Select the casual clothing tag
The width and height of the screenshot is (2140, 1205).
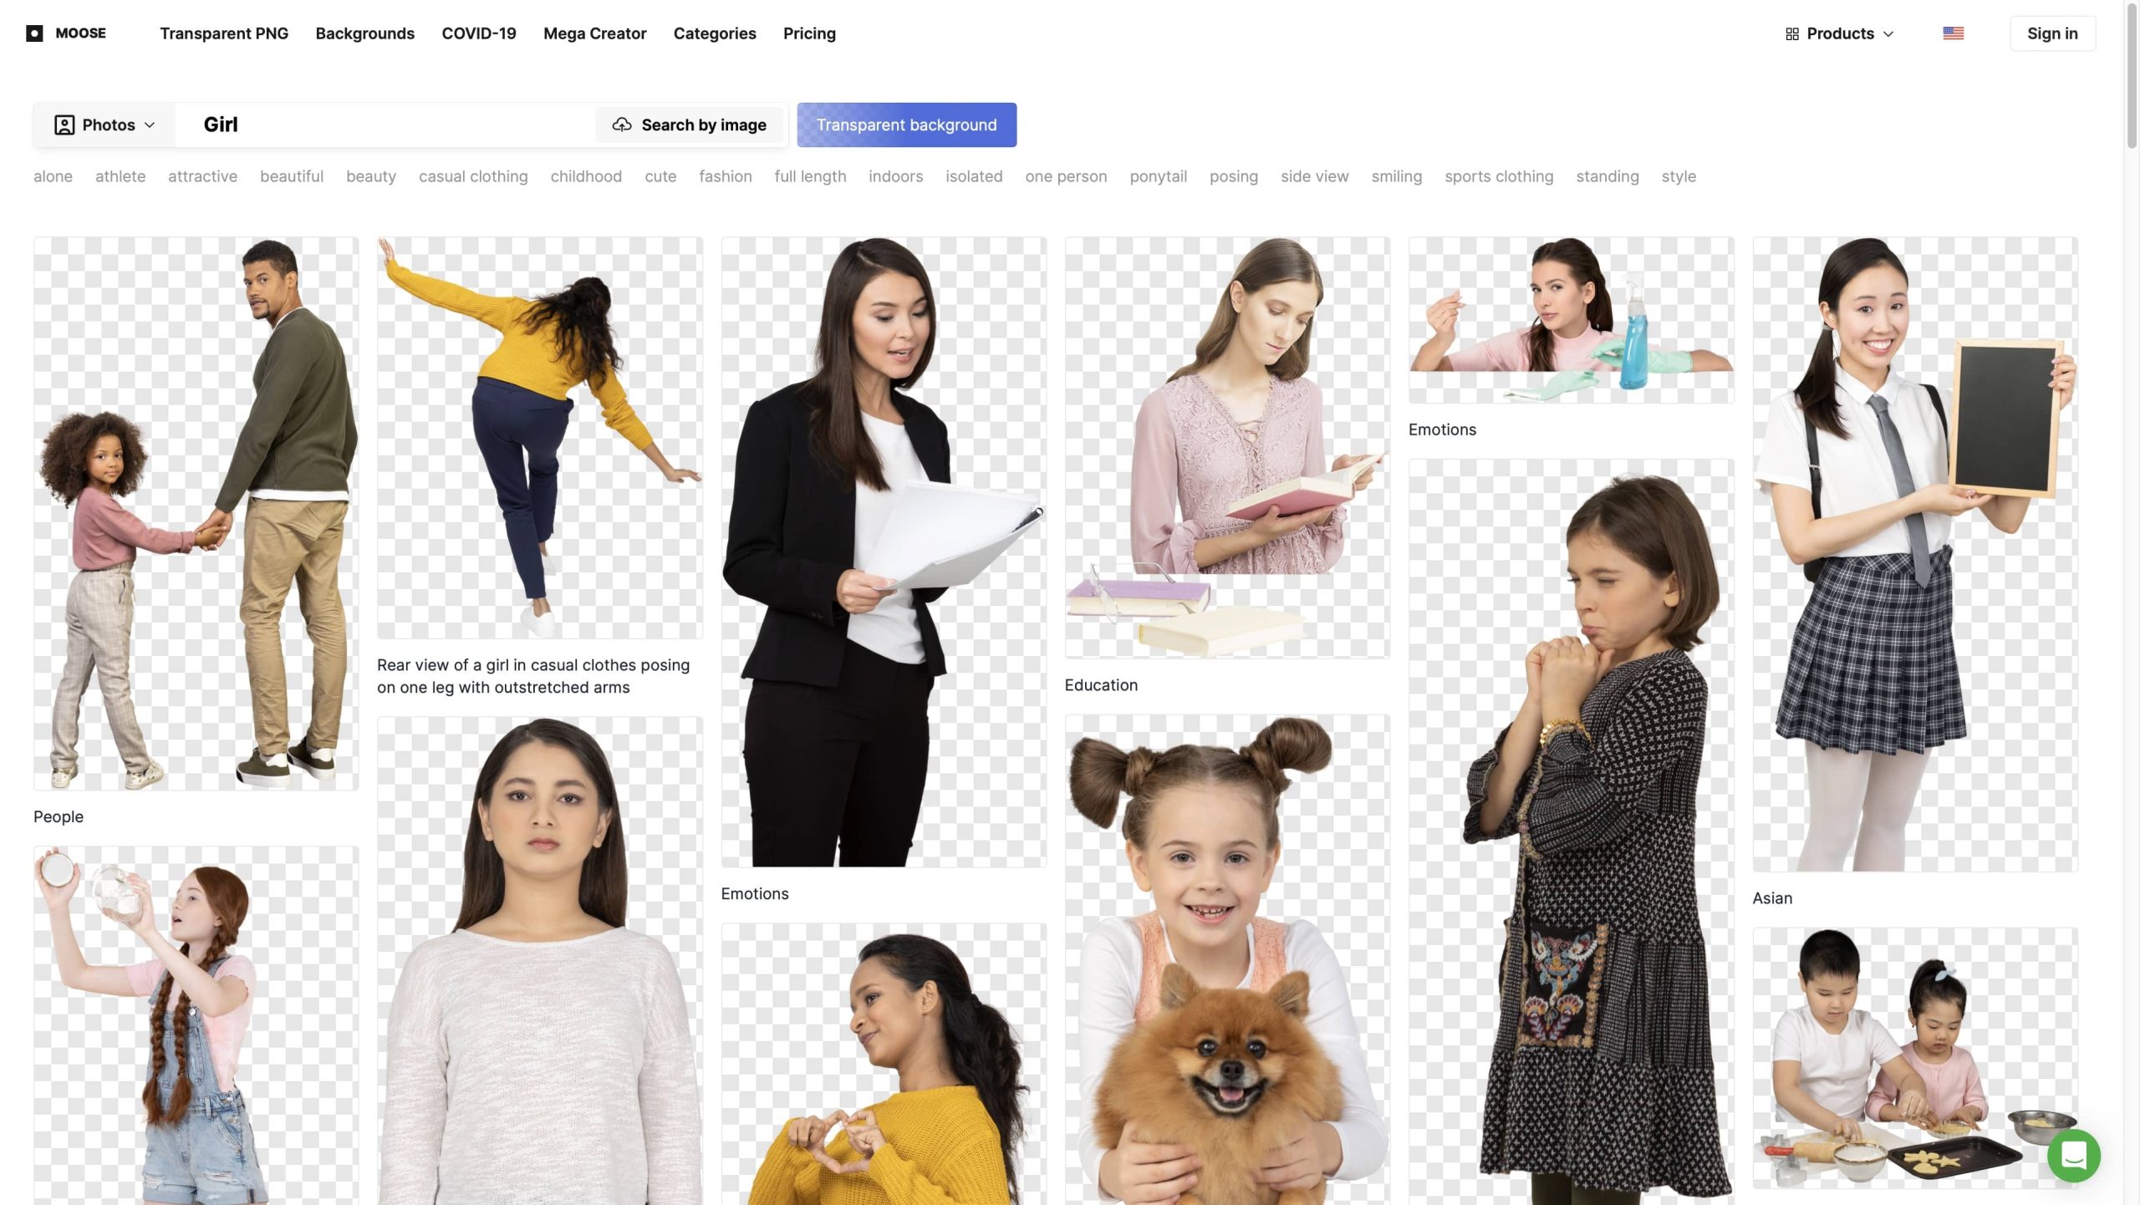[473, 176]
